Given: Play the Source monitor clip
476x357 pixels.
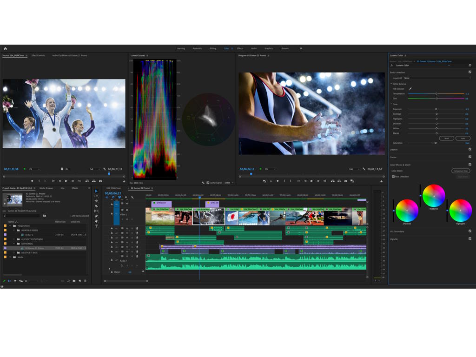Looking at the screenshot, I should pos(66,181).
